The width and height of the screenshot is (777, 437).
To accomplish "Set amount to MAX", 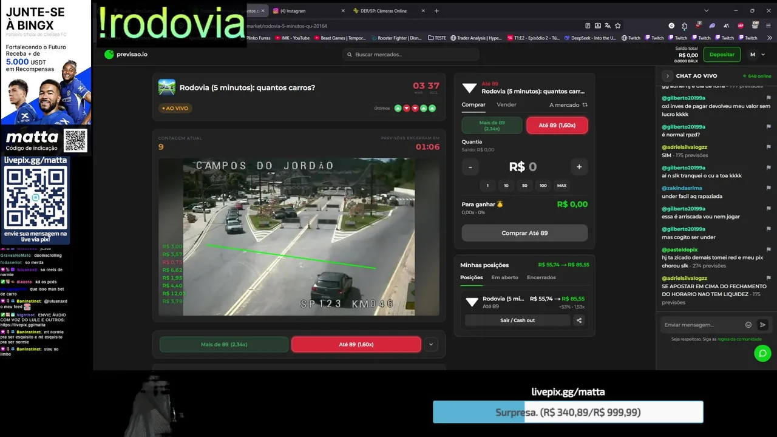I will [x=562, y=186].
